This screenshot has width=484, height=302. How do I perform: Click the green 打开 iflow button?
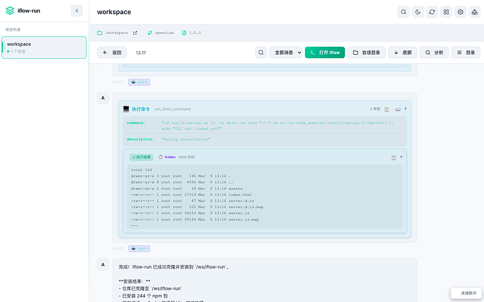(x=325, y=53)
